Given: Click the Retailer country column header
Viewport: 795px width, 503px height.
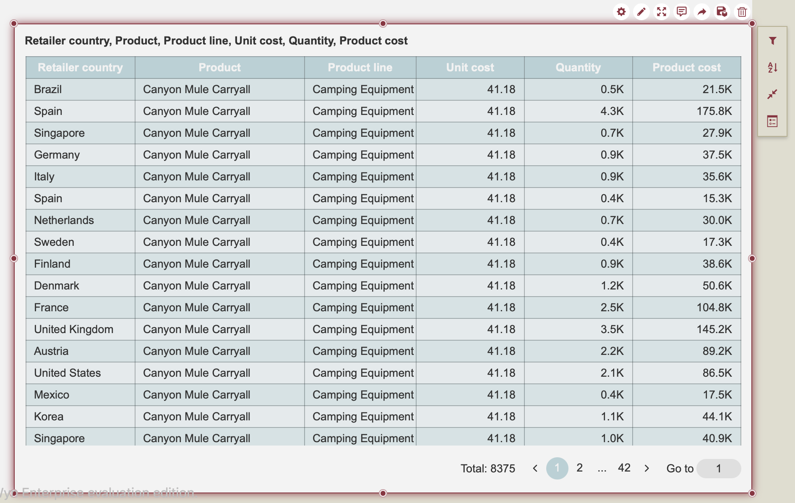Looking at the screenshot, I should coord(80,68).
